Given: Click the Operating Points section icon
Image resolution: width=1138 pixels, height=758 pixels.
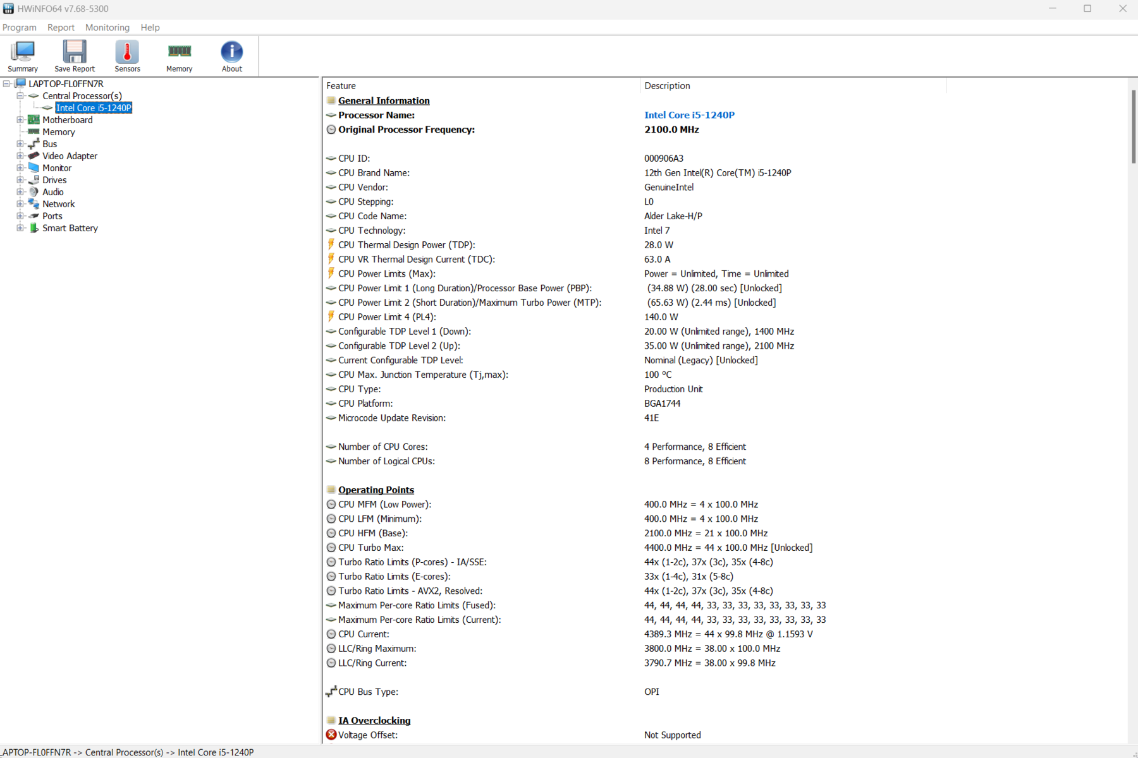Looking at the screenshot, I should point(331,490).
